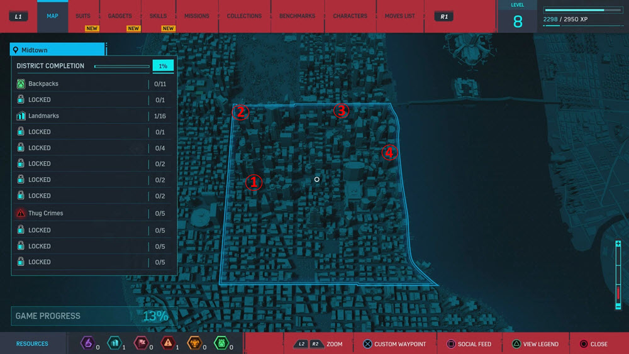The image size is (629, 354).
Task: Open the MOVES LIST tab
Action: (x=400, y=16)
